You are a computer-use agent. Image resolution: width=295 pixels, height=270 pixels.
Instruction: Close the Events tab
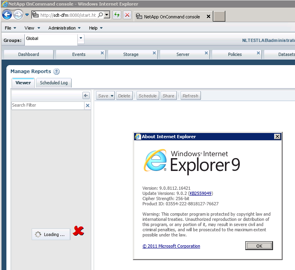pos(102,53)
